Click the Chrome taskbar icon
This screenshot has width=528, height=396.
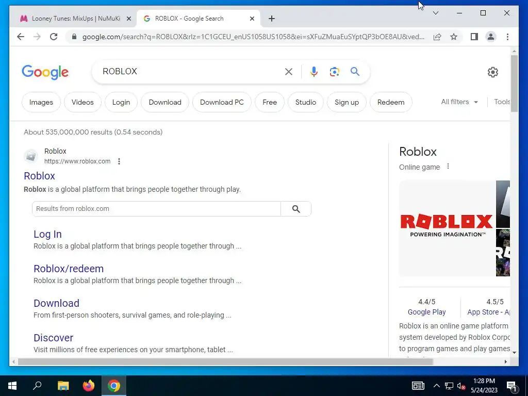(x=114, y=386)
